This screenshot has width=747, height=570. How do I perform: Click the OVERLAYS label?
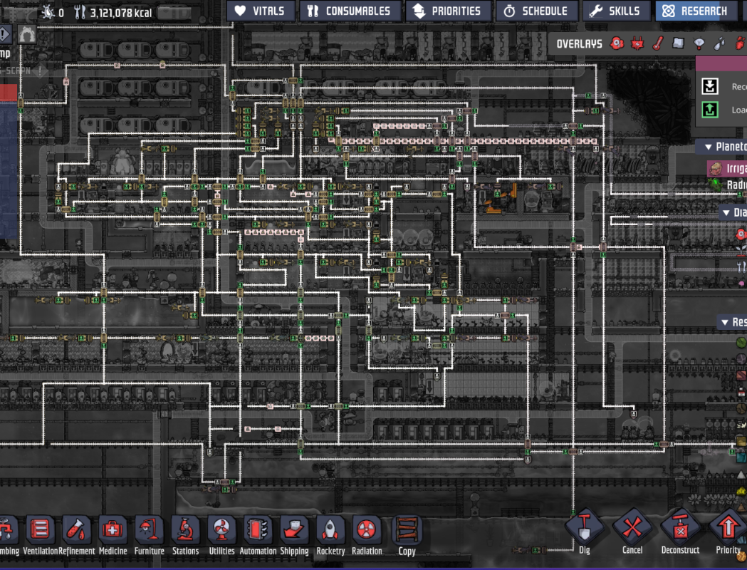(580, 44)
